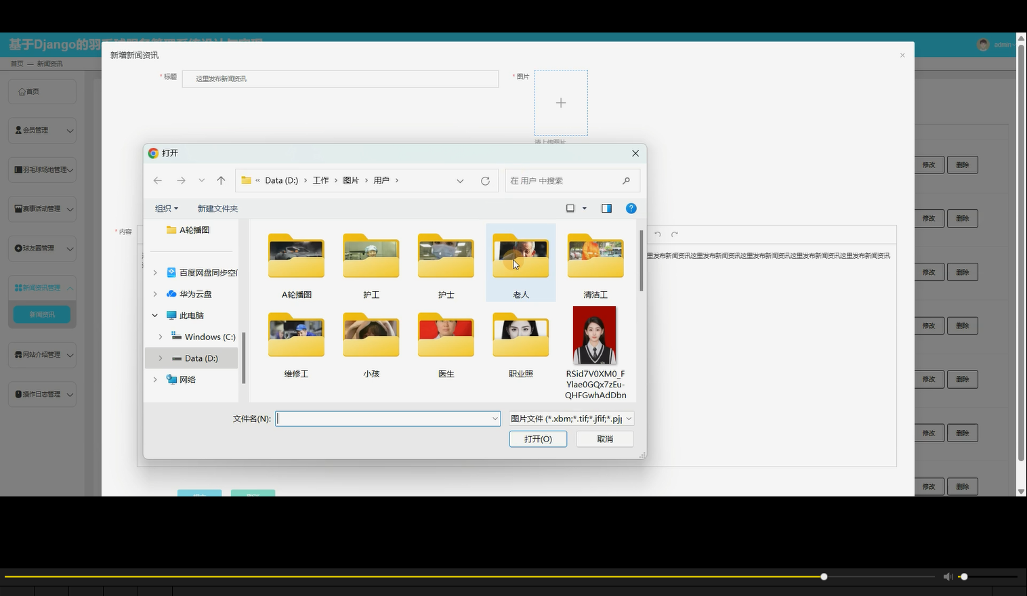This screenshot has height=596, width=1027.
Task: Open the 组织 menu
Action: (166, 209)
